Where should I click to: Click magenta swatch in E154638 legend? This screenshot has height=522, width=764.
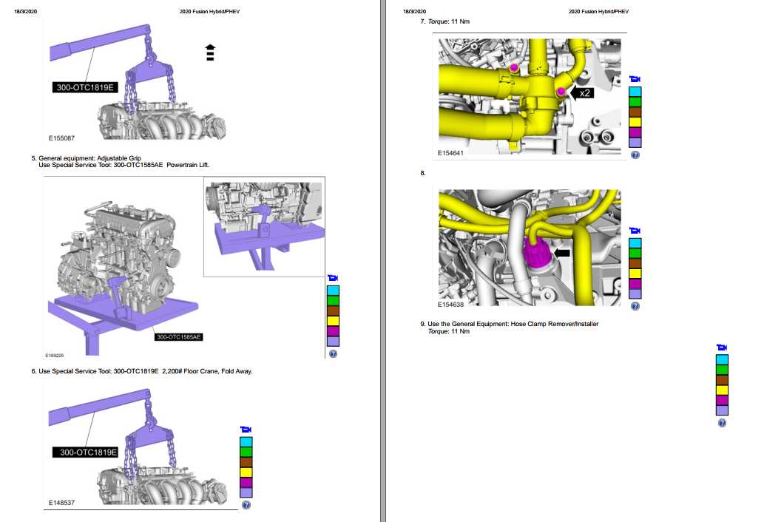click(635, 285)
